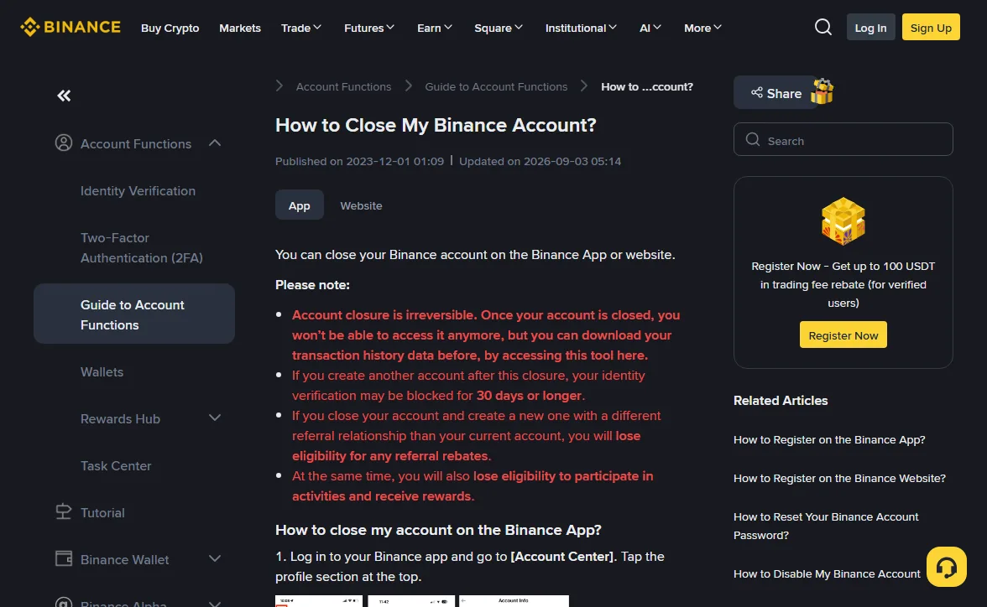The image size is (987, 607).
Task: Click the Sign Up button
Action: tap(930, 27)
